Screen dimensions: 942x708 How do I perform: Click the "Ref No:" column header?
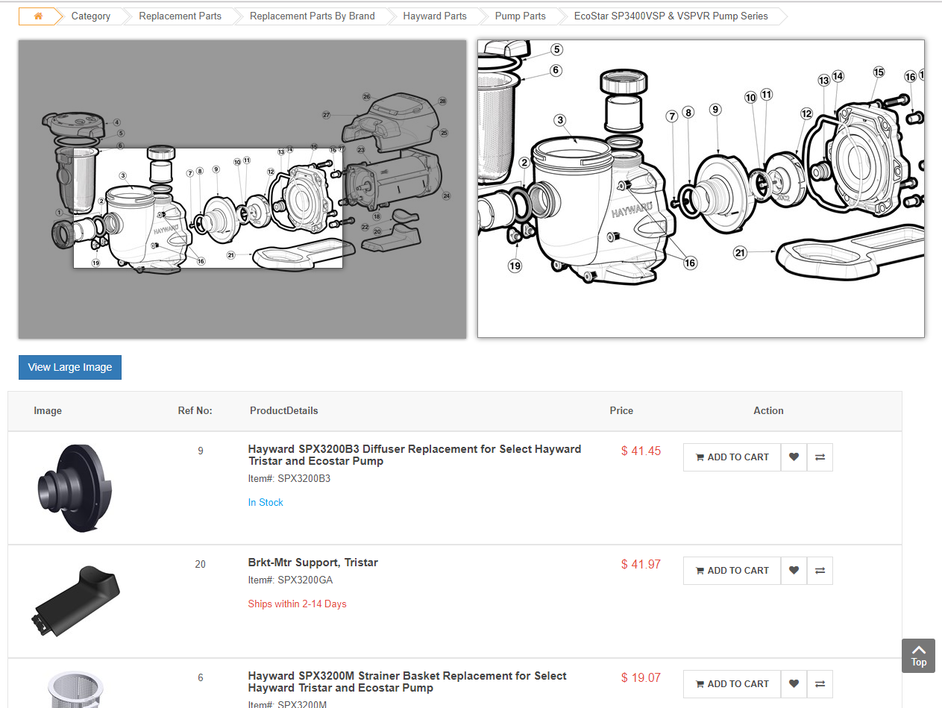point(195,411)
